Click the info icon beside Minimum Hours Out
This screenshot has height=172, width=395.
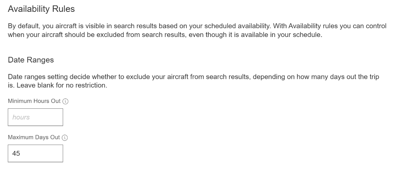[x=65, y=101]
